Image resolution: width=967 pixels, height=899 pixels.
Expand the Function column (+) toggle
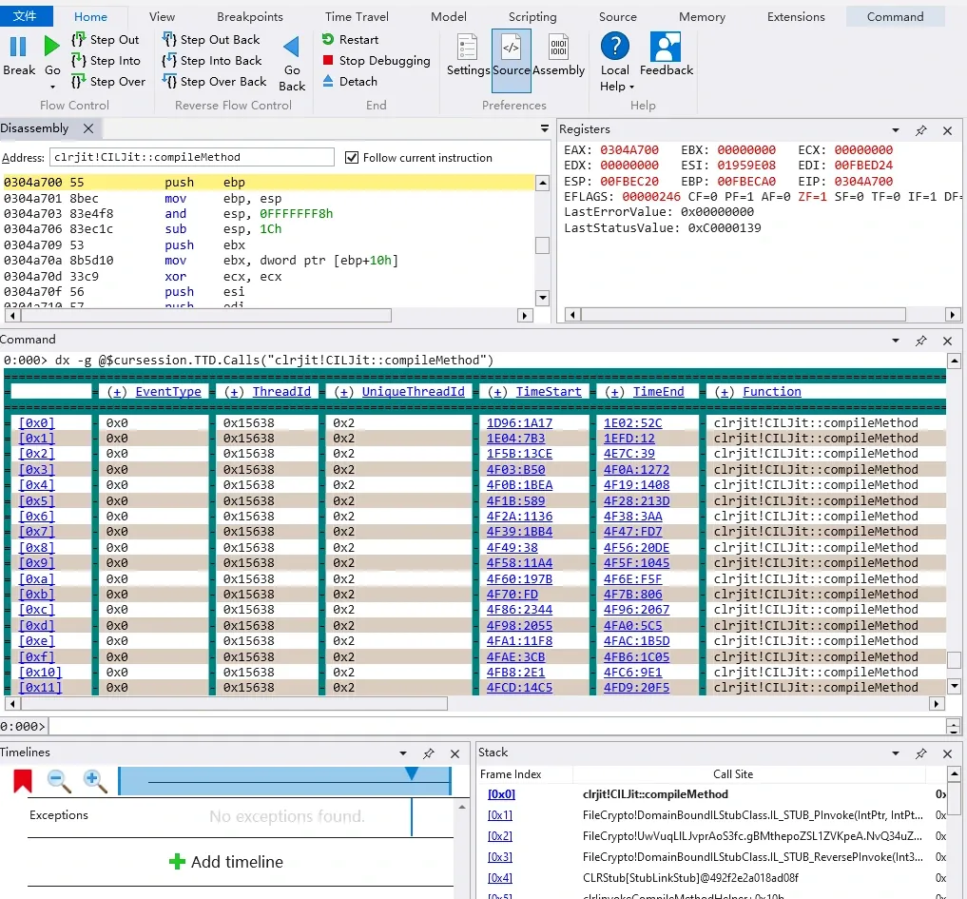pos(724,391)
